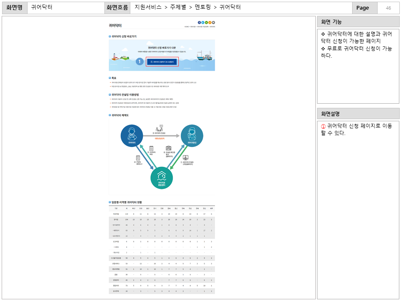Click the fishing boat illustration in banner
Screen dimensions: 401x301
204,55
